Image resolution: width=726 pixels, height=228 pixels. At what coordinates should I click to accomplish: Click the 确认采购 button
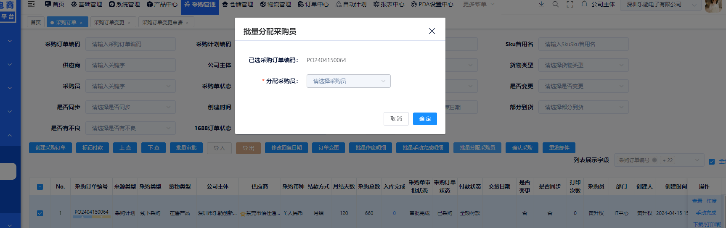[522, 148]
